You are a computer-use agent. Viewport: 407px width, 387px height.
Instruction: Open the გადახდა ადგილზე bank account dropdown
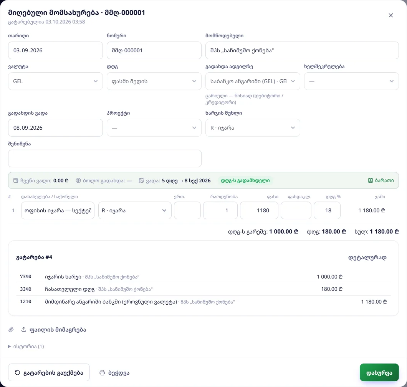253,81
